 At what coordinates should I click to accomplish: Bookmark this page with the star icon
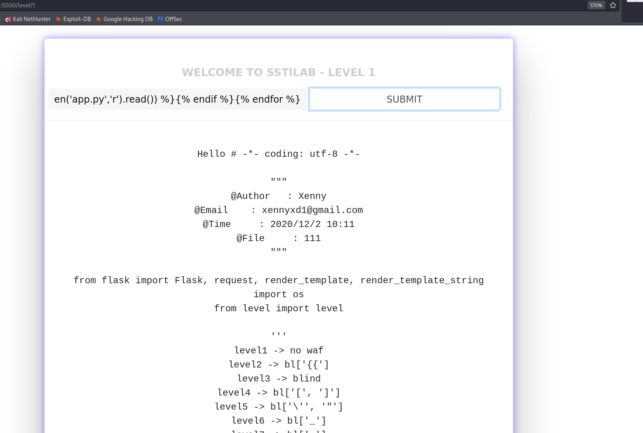point(613,5)
